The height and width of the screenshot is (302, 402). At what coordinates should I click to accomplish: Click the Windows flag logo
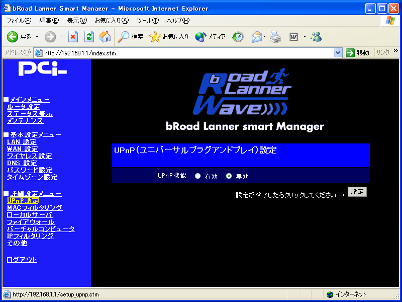pyautogui.click(x=390, y=21)
